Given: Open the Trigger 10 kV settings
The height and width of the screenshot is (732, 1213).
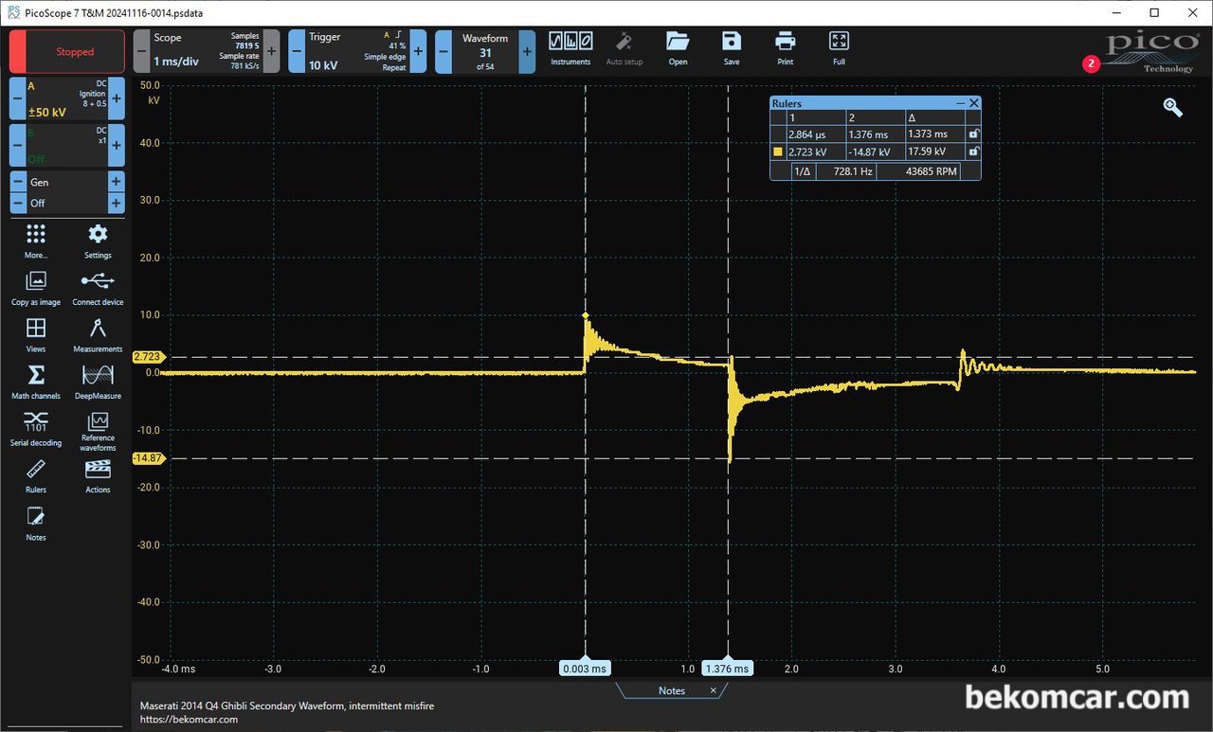Looking at the screenshot, I should point(357,51).
